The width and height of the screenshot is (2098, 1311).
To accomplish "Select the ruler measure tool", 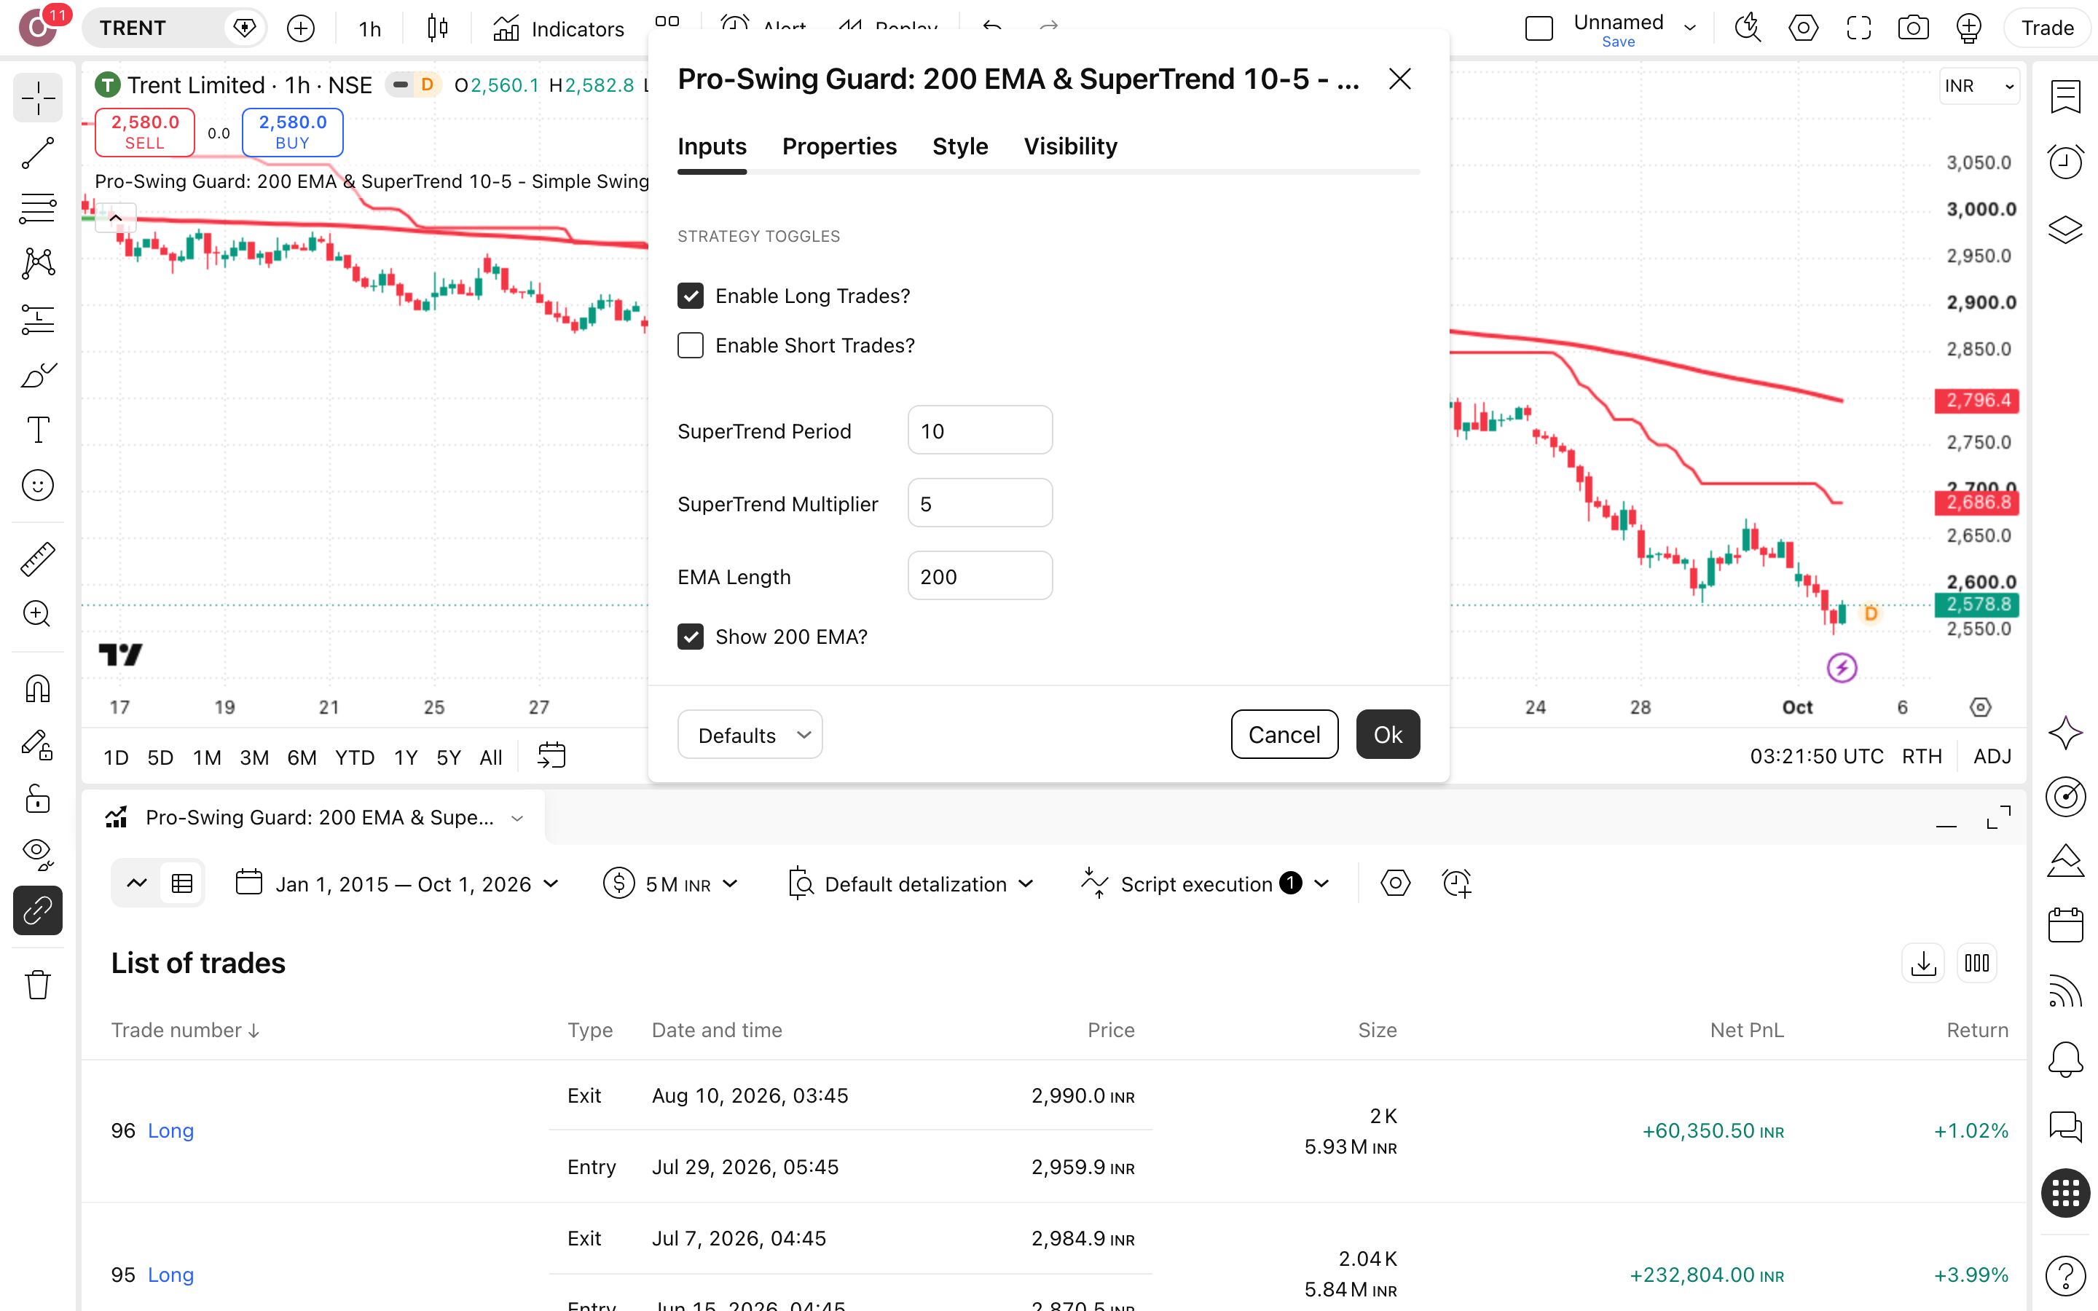I will [37, 559].
